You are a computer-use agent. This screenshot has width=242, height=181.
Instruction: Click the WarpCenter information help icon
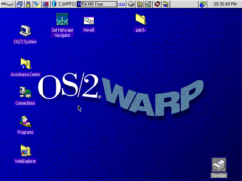tap(203, 4)
